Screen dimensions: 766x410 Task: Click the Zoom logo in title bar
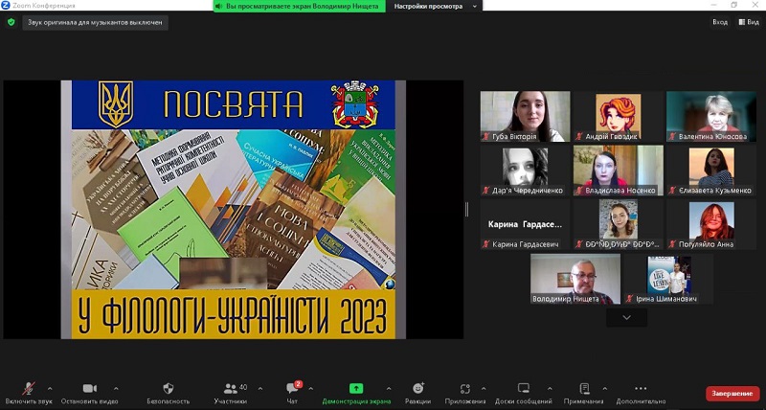pos(4,6)
